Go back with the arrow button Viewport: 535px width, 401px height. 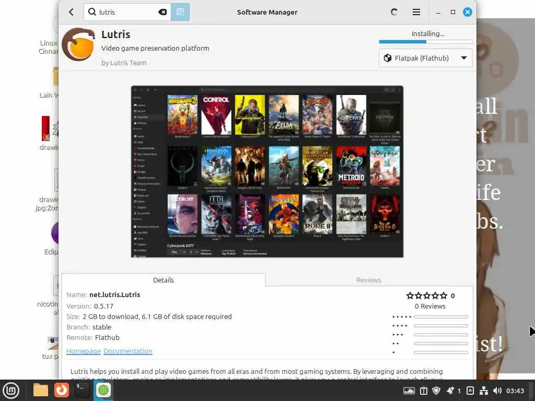tap(71, 13)
